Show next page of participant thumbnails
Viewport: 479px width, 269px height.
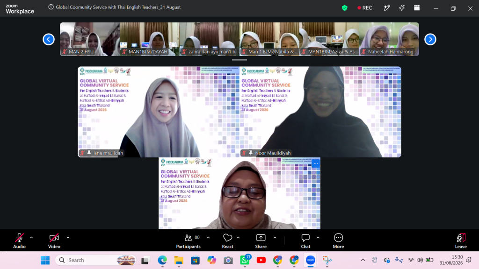pyautogui.click(x=430, y=39)
